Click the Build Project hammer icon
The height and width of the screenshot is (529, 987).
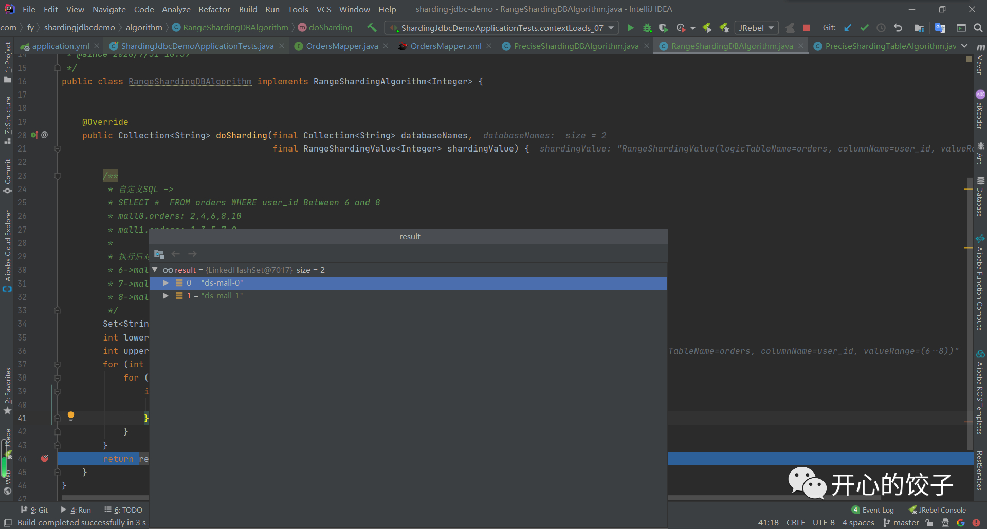coord(372,28)
